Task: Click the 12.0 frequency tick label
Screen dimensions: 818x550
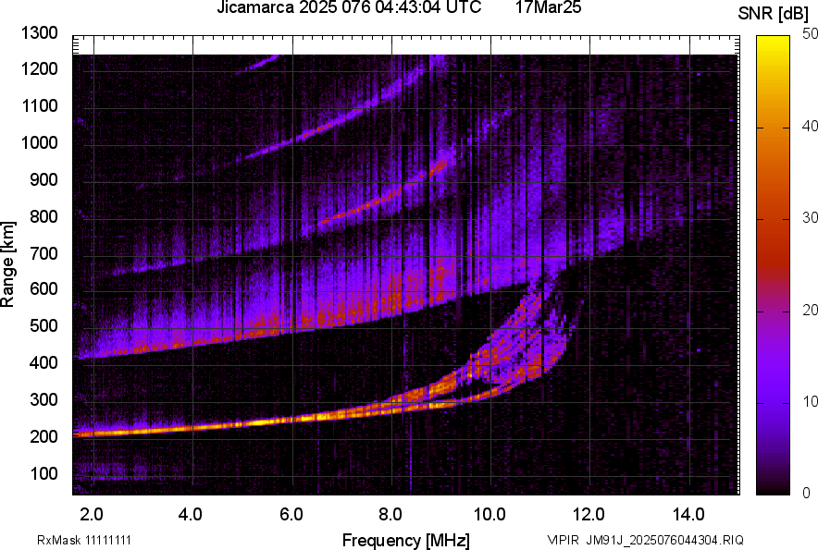Action: point(589,515)
